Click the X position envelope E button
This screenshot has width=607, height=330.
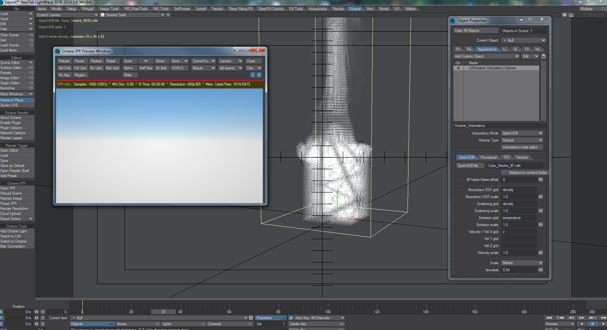click(43, 312)
